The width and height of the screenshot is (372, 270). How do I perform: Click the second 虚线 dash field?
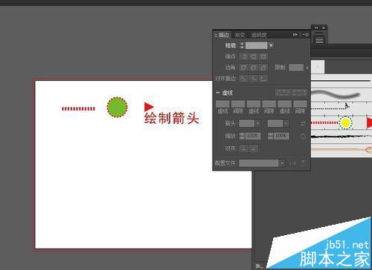click(254, 104)
